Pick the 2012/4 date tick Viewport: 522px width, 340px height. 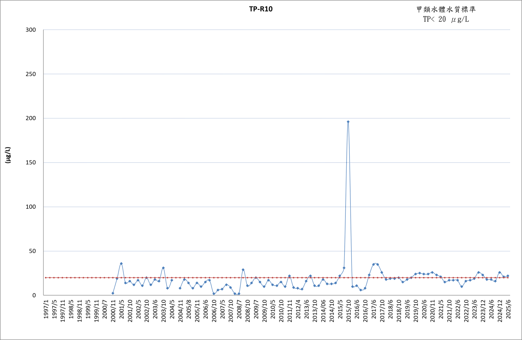pos(298,309)
